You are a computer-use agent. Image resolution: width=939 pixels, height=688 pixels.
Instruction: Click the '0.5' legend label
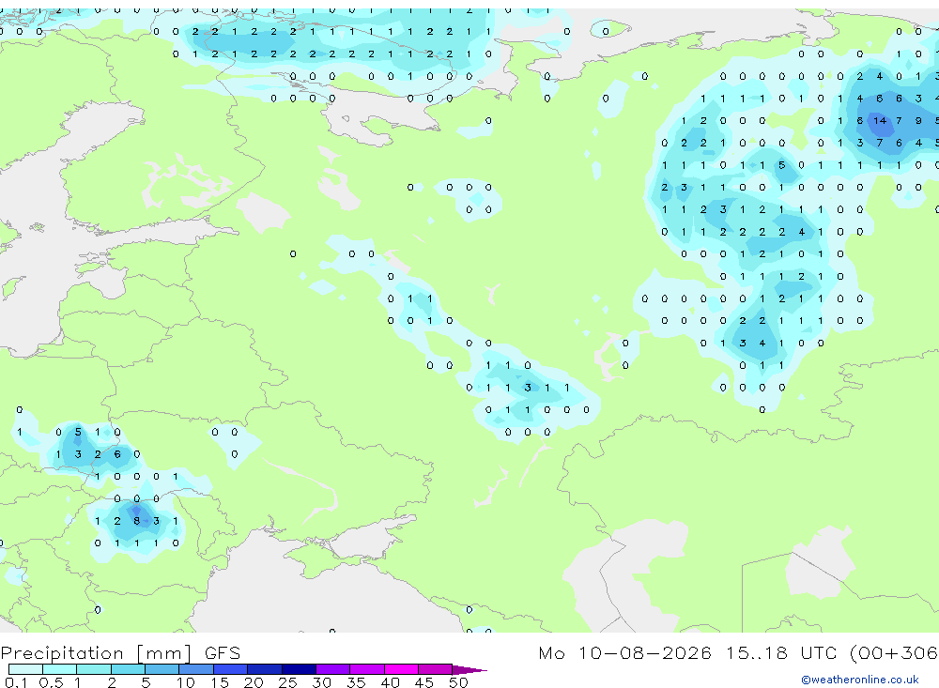click(51, 682)
